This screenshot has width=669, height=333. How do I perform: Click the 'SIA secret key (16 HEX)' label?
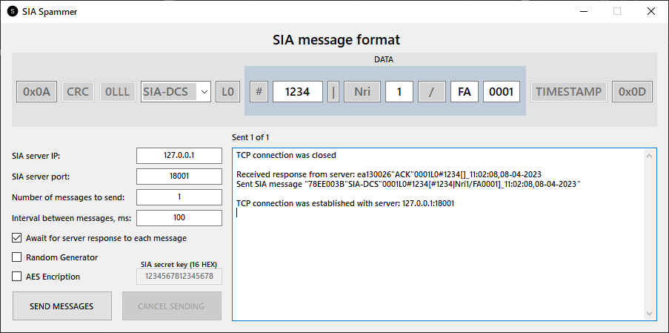pyautogui.click(x=179, y=264)
